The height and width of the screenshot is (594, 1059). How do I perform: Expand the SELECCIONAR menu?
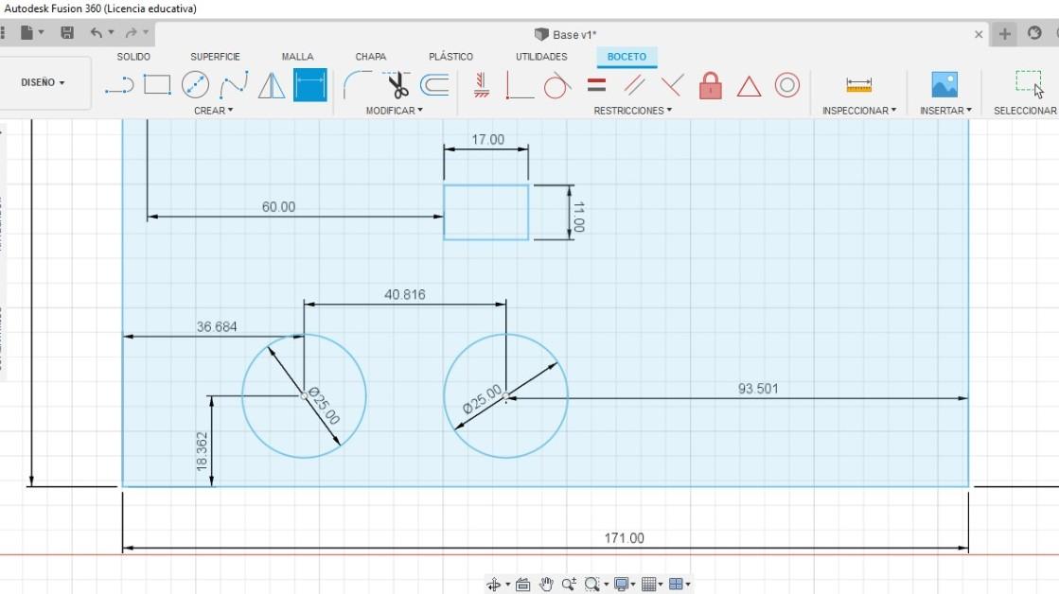pos(1025,110)
